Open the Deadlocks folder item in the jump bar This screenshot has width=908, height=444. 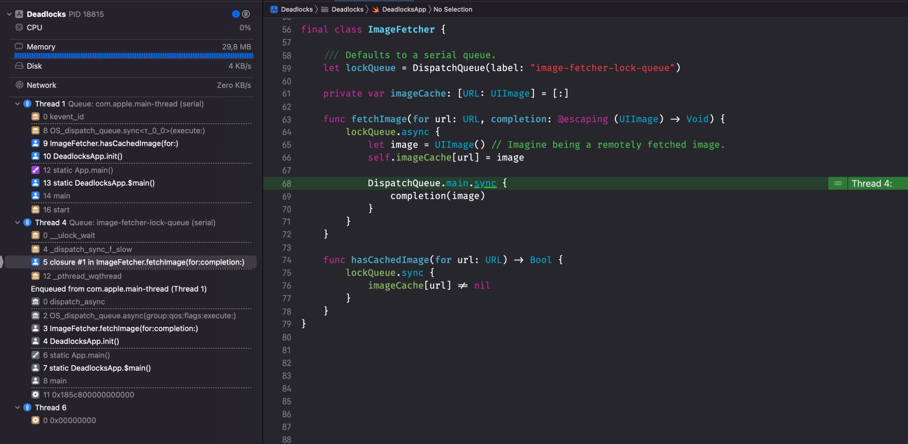pyautogui.click(x=347, y=9)
